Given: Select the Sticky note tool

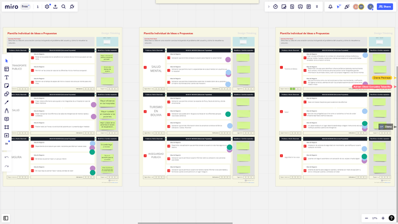Looking at the screenshot, I should (x=7, y=86).
